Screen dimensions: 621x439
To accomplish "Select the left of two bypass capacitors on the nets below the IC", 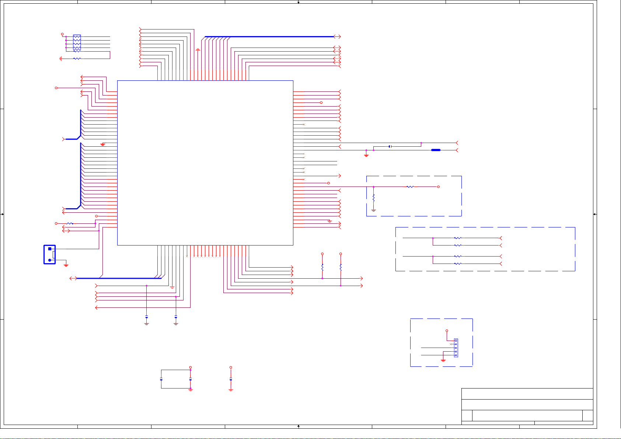I will click(x=147, y=317).
